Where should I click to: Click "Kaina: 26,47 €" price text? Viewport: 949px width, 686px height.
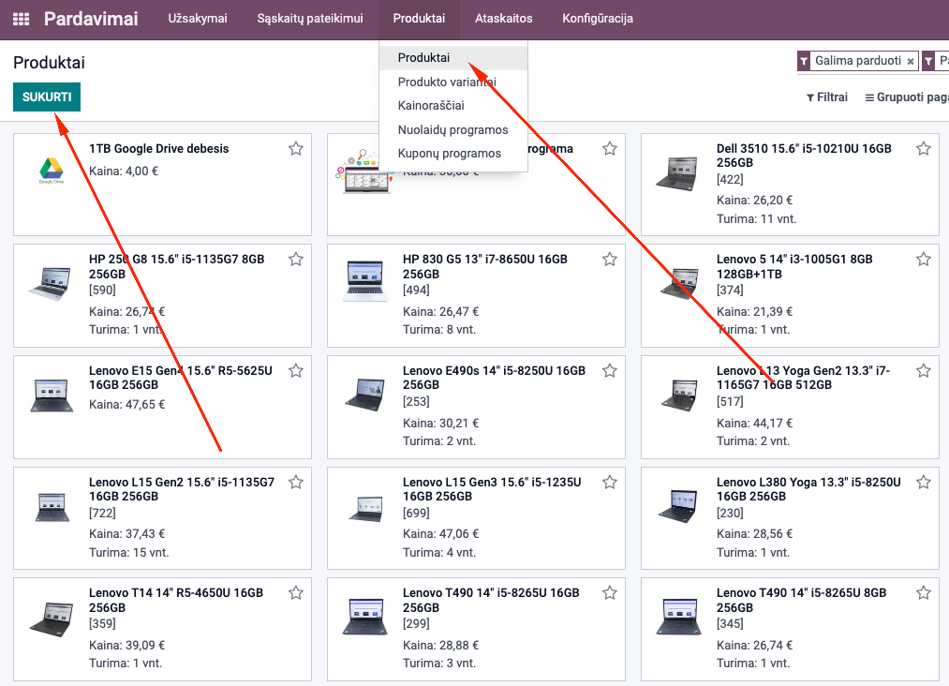pyautogui.click(x=440, y=311)
